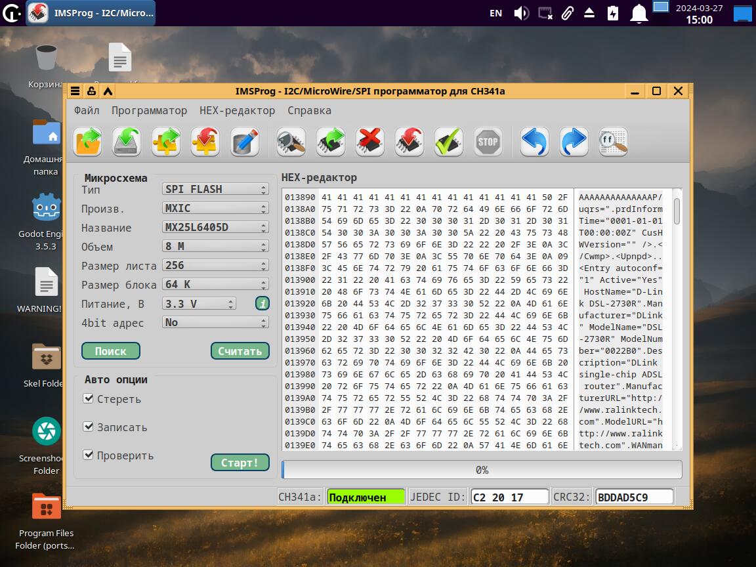This screenshot has height=567, width=756.
Task: Open the 4bit адрес dropdown showing No
Action: point(215,323)
